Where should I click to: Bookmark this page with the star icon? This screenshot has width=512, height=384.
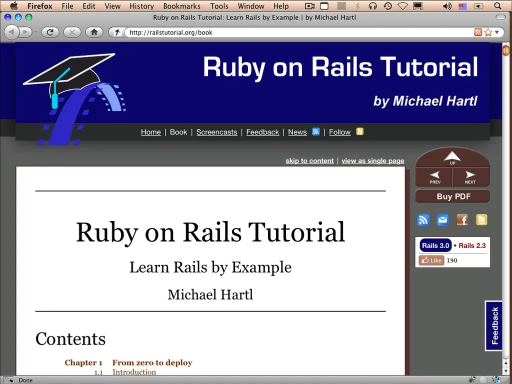pos(488,32)
